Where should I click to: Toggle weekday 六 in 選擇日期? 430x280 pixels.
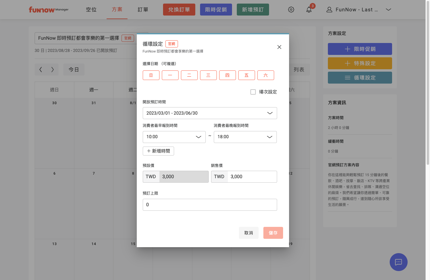266,75
